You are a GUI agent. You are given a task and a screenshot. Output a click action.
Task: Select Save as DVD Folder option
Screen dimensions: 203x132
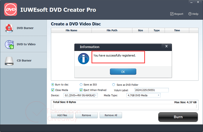coord(114,85)
